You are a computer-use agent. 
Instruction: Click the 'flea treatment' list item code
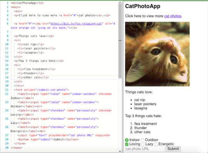coord(36,69)
